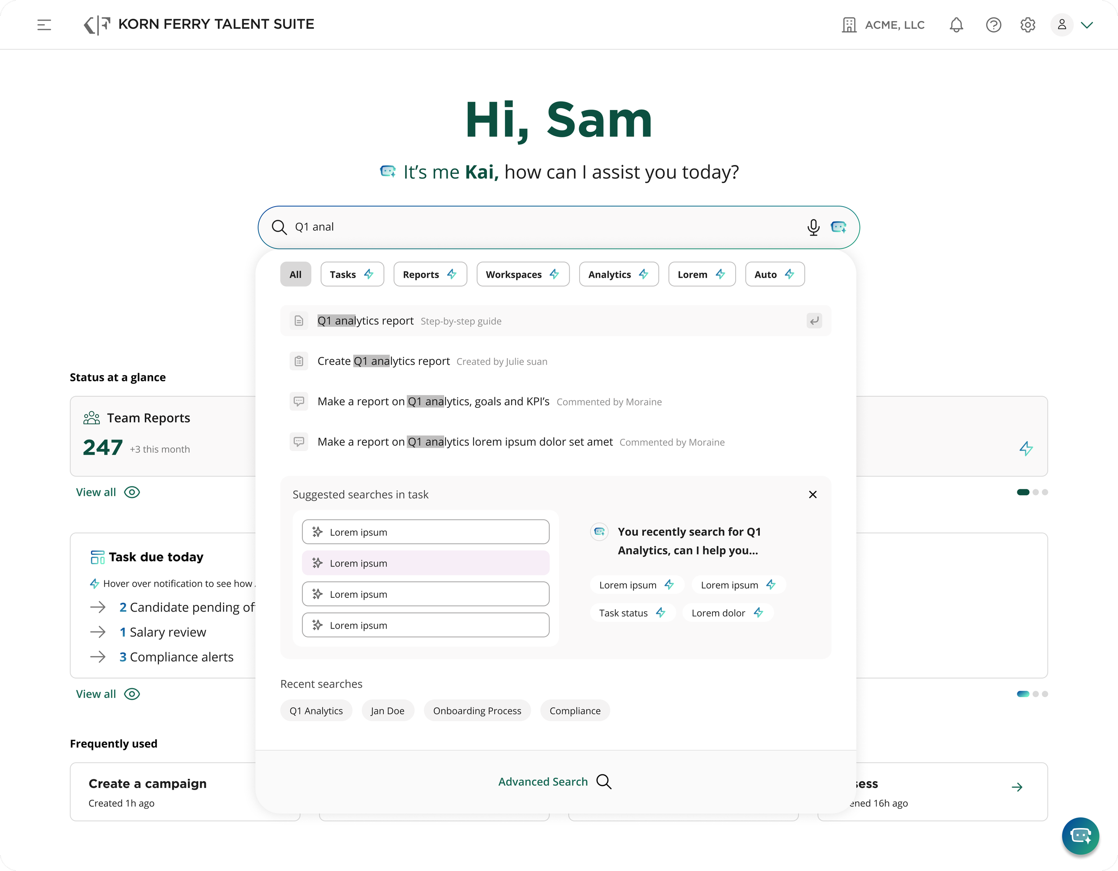Select the Analytics filter tab
This screenshot has width=1118, height=871.
pyautogui.click(x=618, y=274)
